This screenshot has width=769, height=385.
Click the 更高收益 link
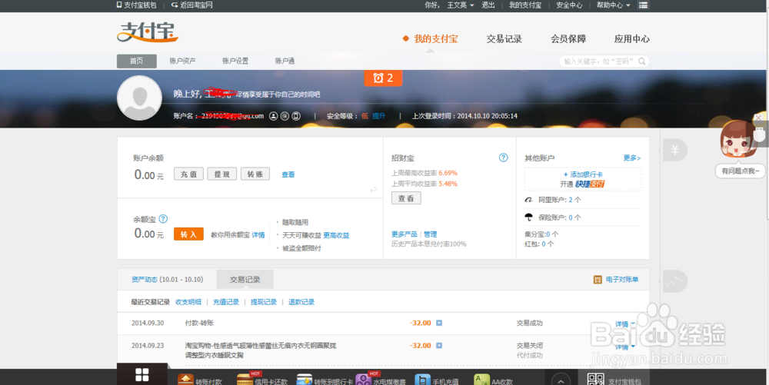(x=336, y=235)
